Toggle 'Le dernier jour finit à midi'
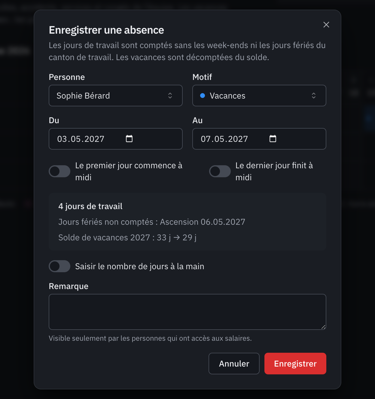Viewport: 375px width, 399px height. click(220, 171)
